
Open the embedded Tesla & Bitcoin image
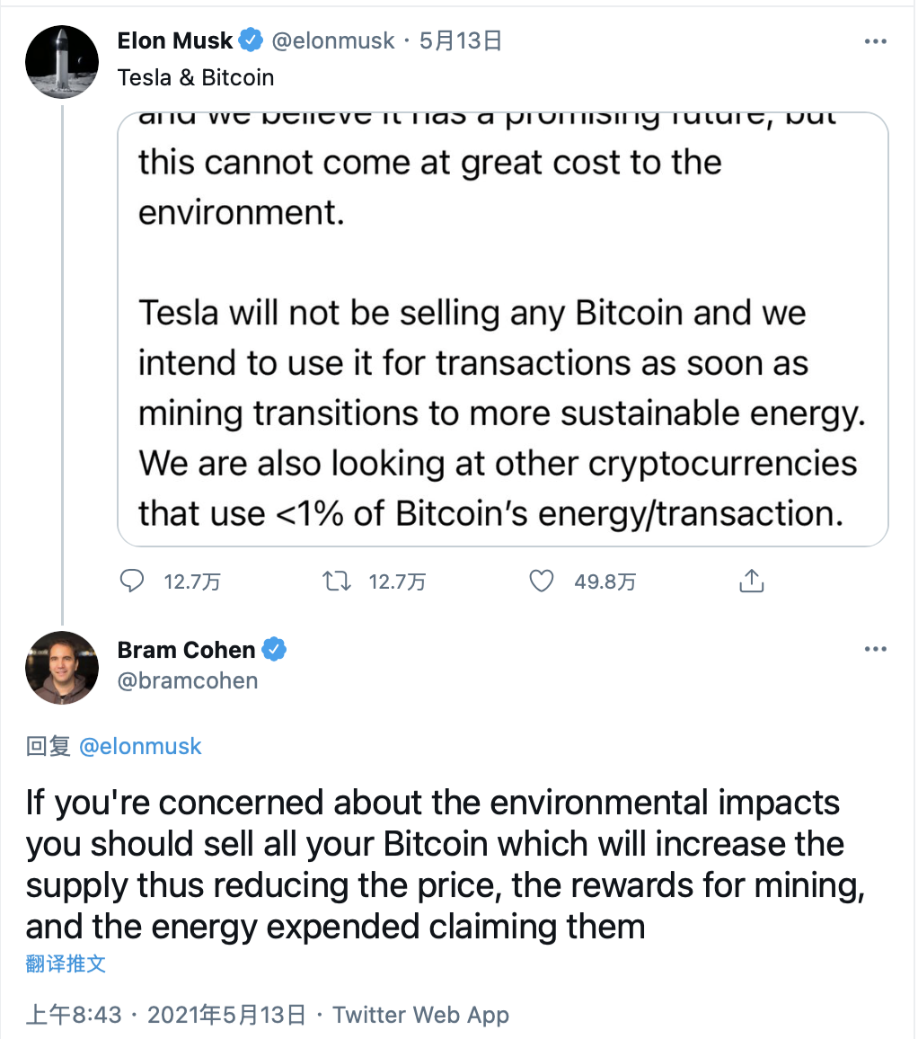(x=503, y=329)
